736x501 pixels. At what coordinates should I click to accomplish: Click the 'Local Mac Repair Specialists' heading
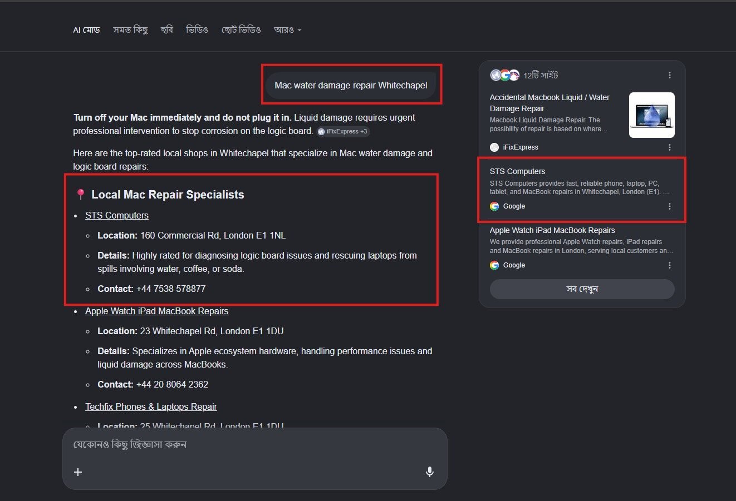tap(168, 195)
